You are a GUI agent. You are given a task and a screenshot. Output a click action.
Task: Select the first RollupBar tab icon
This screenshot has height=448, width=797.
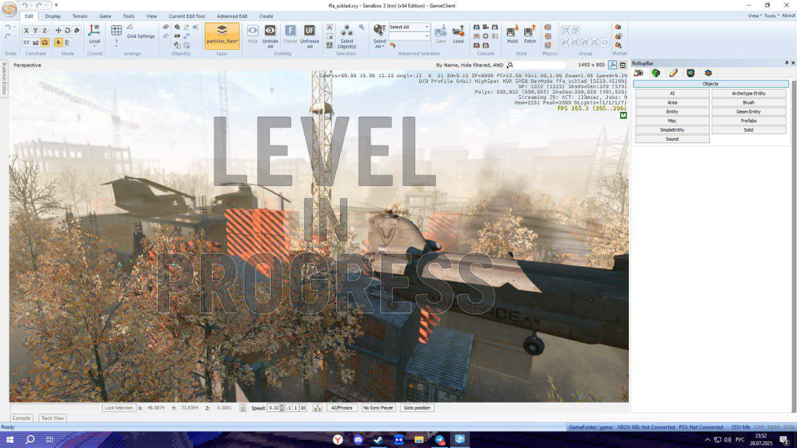pos(639,73)
